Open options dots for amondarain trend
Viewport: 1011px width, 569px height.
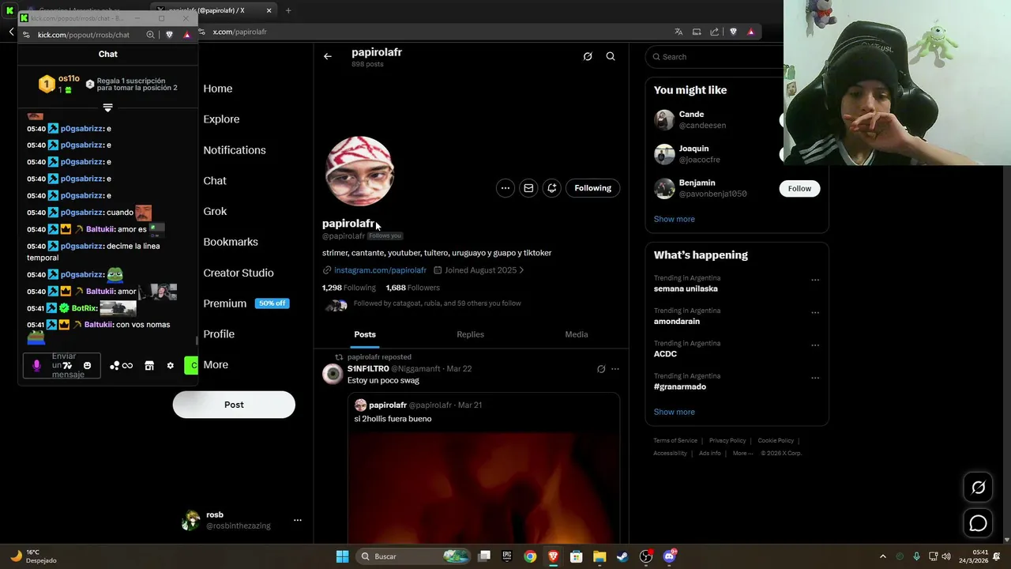(x=815, y=312)
